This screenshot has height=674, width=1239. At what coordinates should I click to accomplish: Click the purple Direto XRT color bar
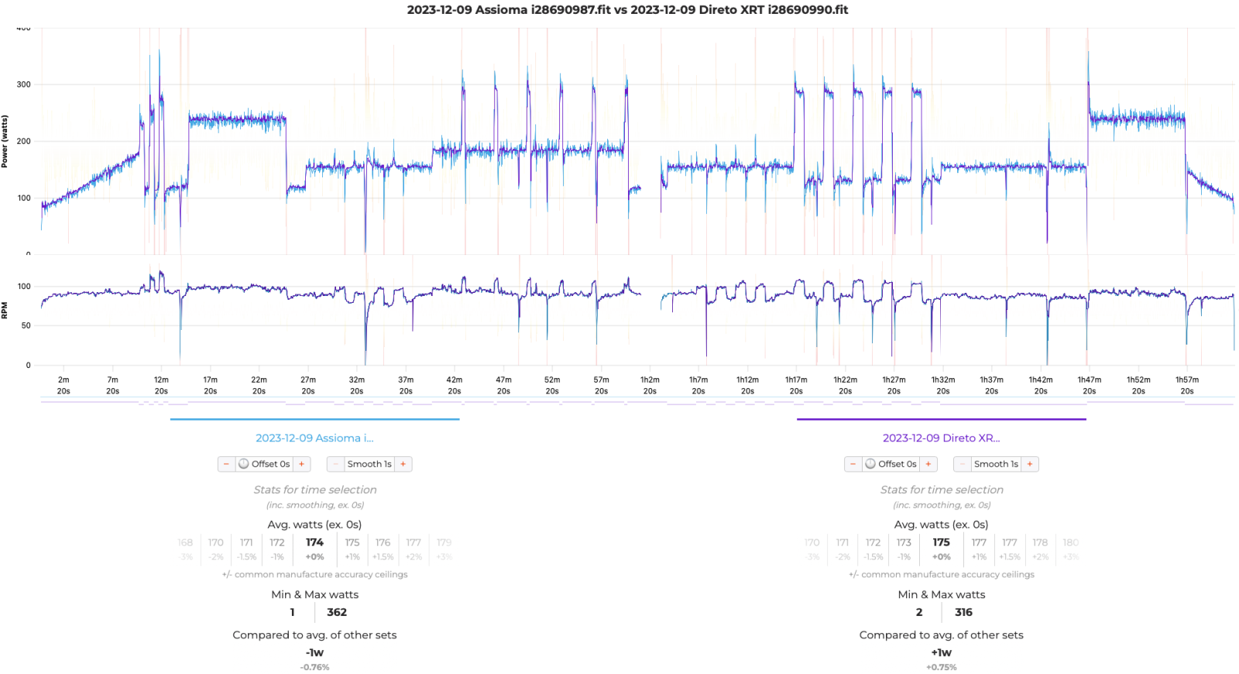941,419
